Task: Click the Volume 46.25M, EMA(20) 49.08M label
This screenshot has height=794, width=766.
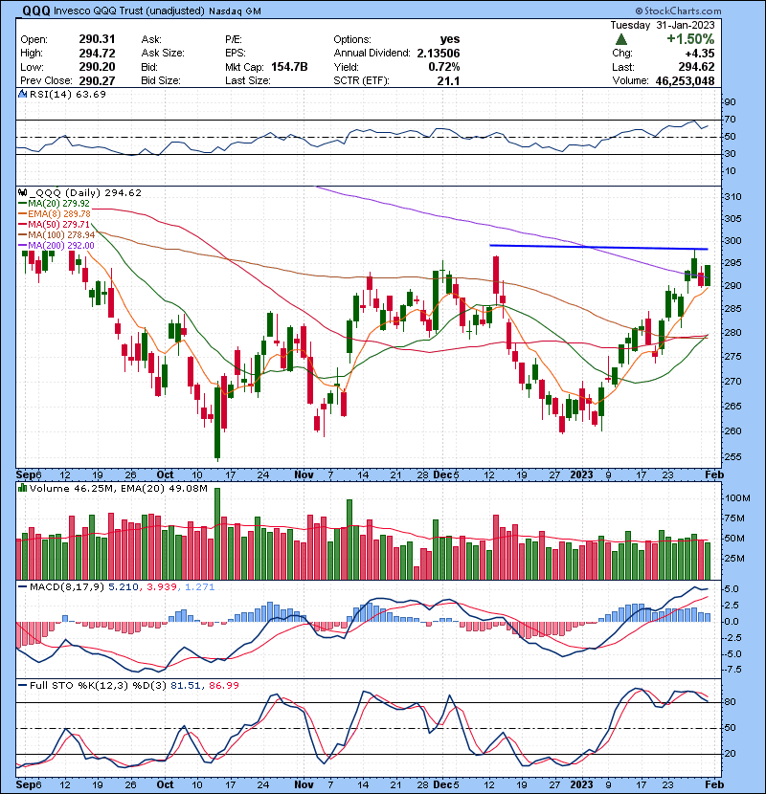Action: click(118, 489)
